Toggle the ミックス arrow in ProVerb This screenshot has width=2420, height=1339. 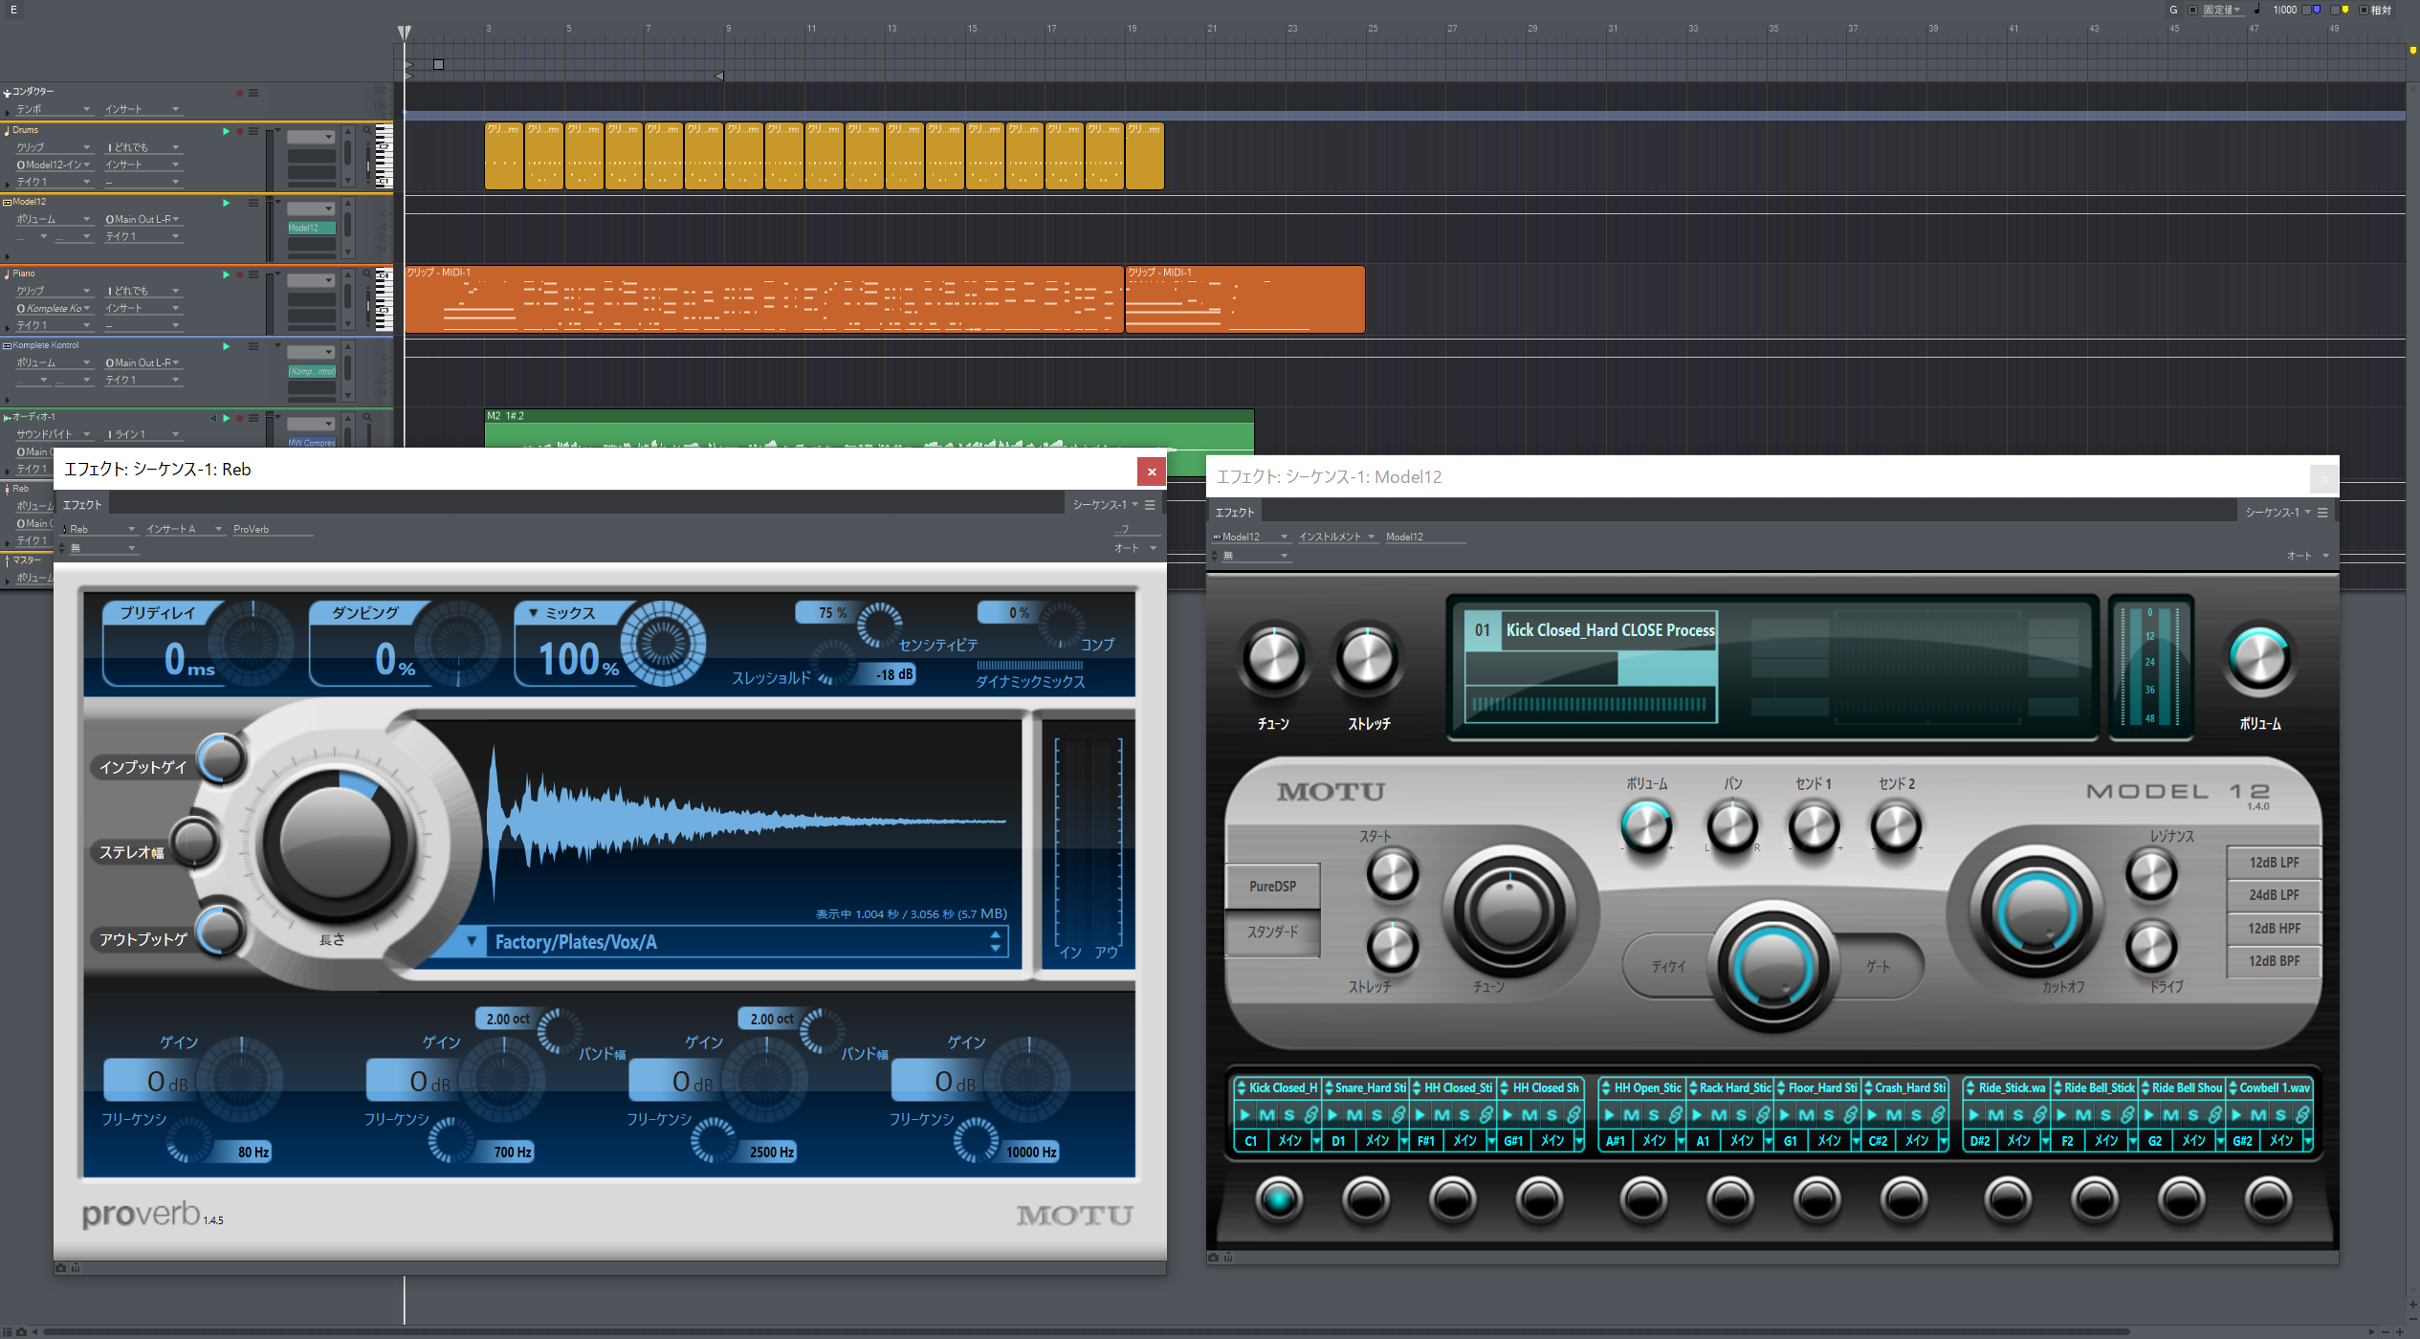pos(534,613)
